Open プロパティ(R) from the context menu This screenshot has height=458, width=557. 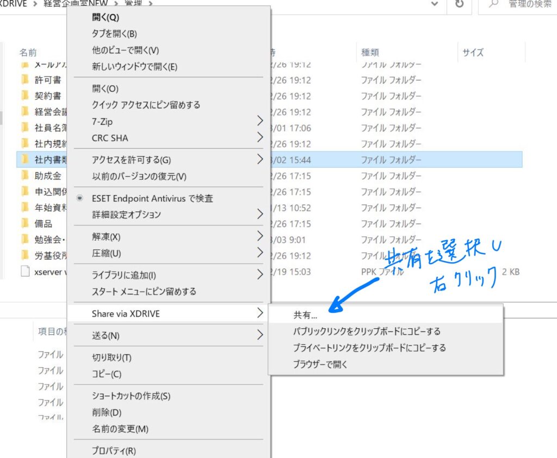pyautogui.click(x=114, y=451)
